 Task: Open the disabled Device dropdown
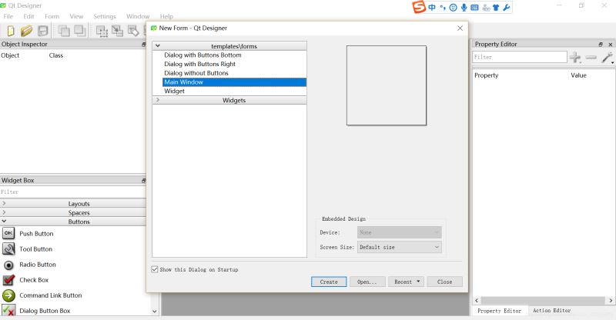click(399, 232)
